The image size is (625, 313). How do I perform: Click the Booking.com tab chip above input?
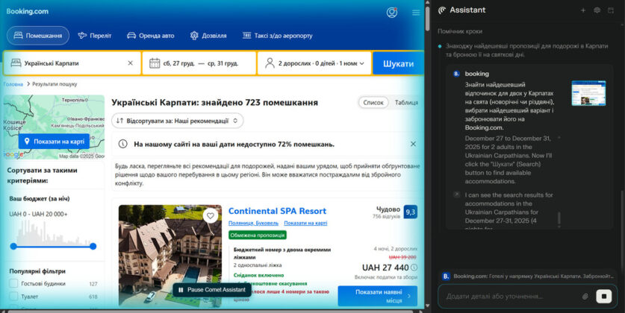pos(528,276)
